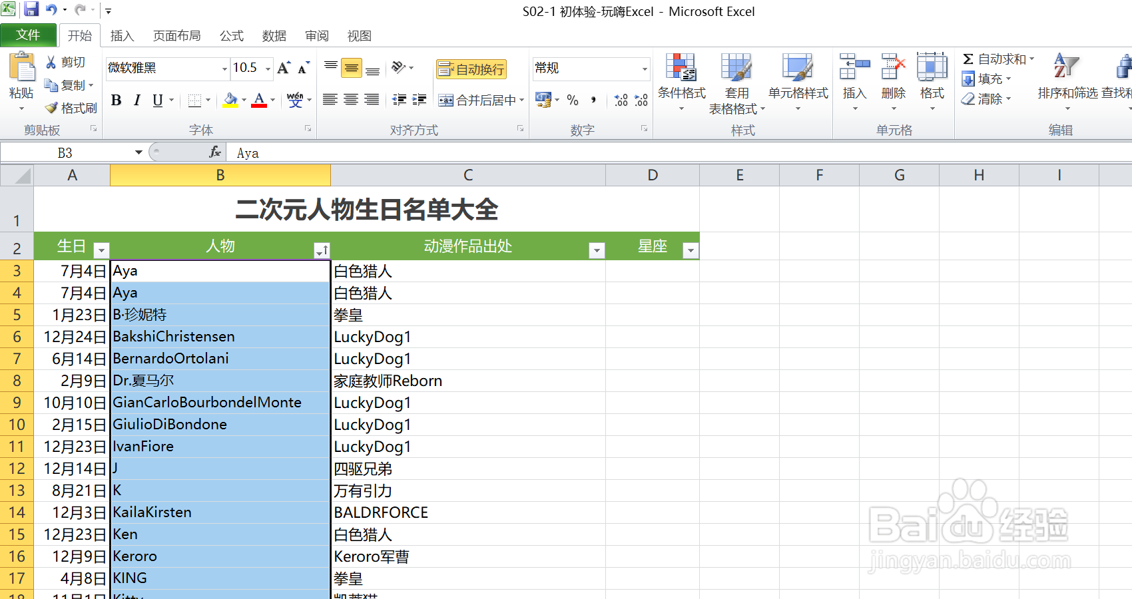Click the Undo arrow icon
The image size is (1132, 599).
[x=51, y=10]
